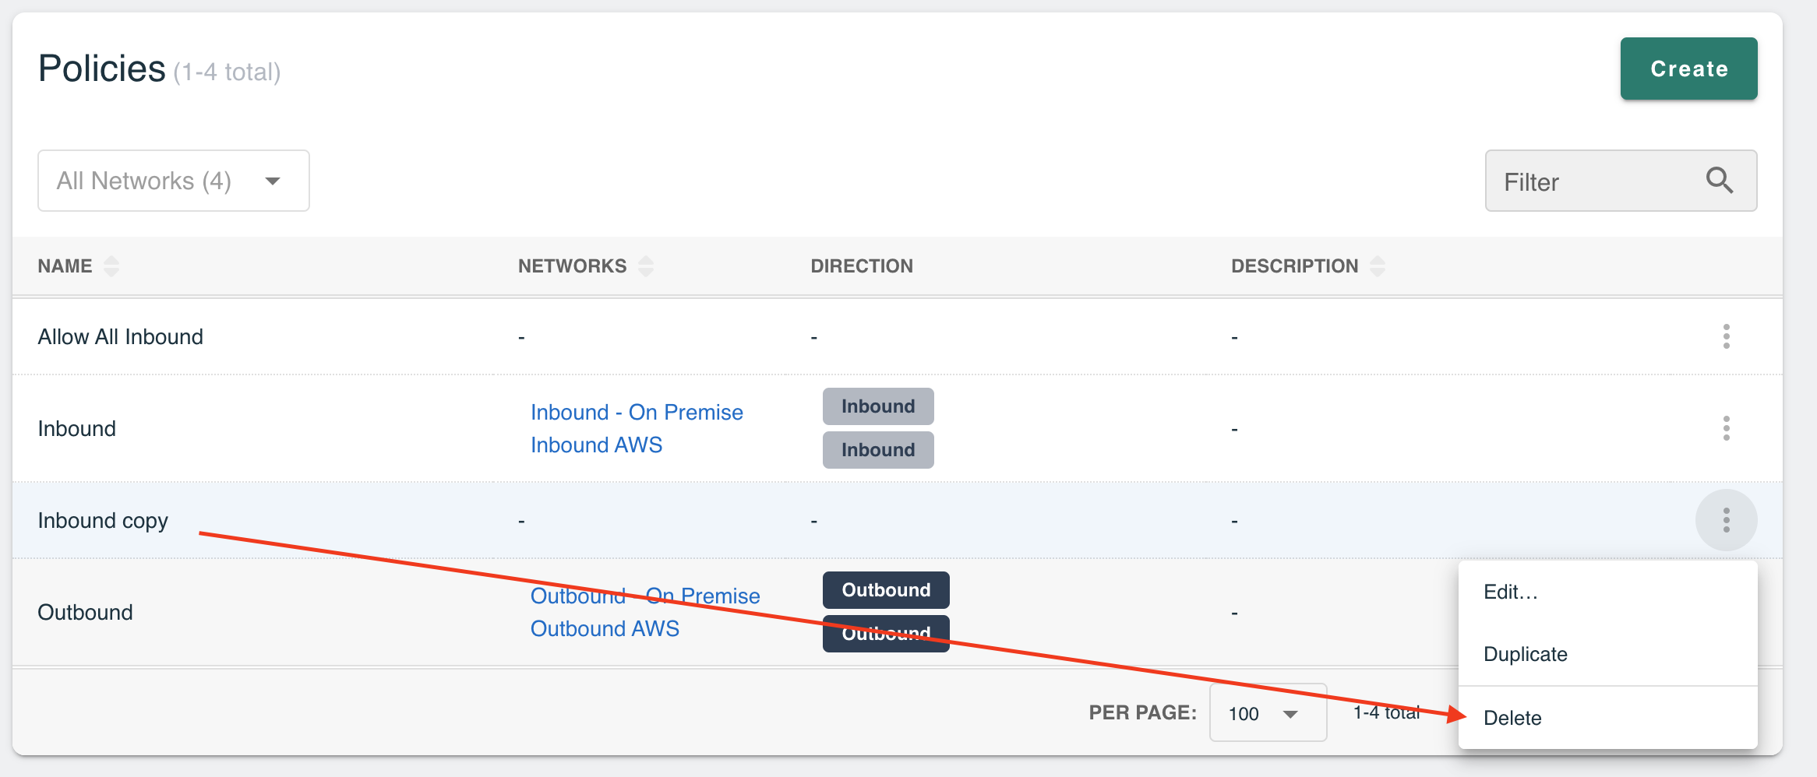Click kebab icon on Inbound copy row

(x=1726, y=520)
